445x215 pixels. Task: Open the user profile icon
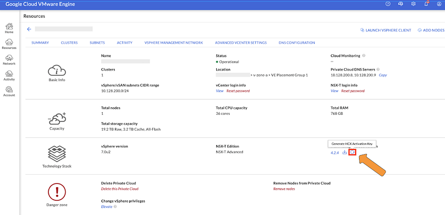pyautogui.click(x=439, y=4)
